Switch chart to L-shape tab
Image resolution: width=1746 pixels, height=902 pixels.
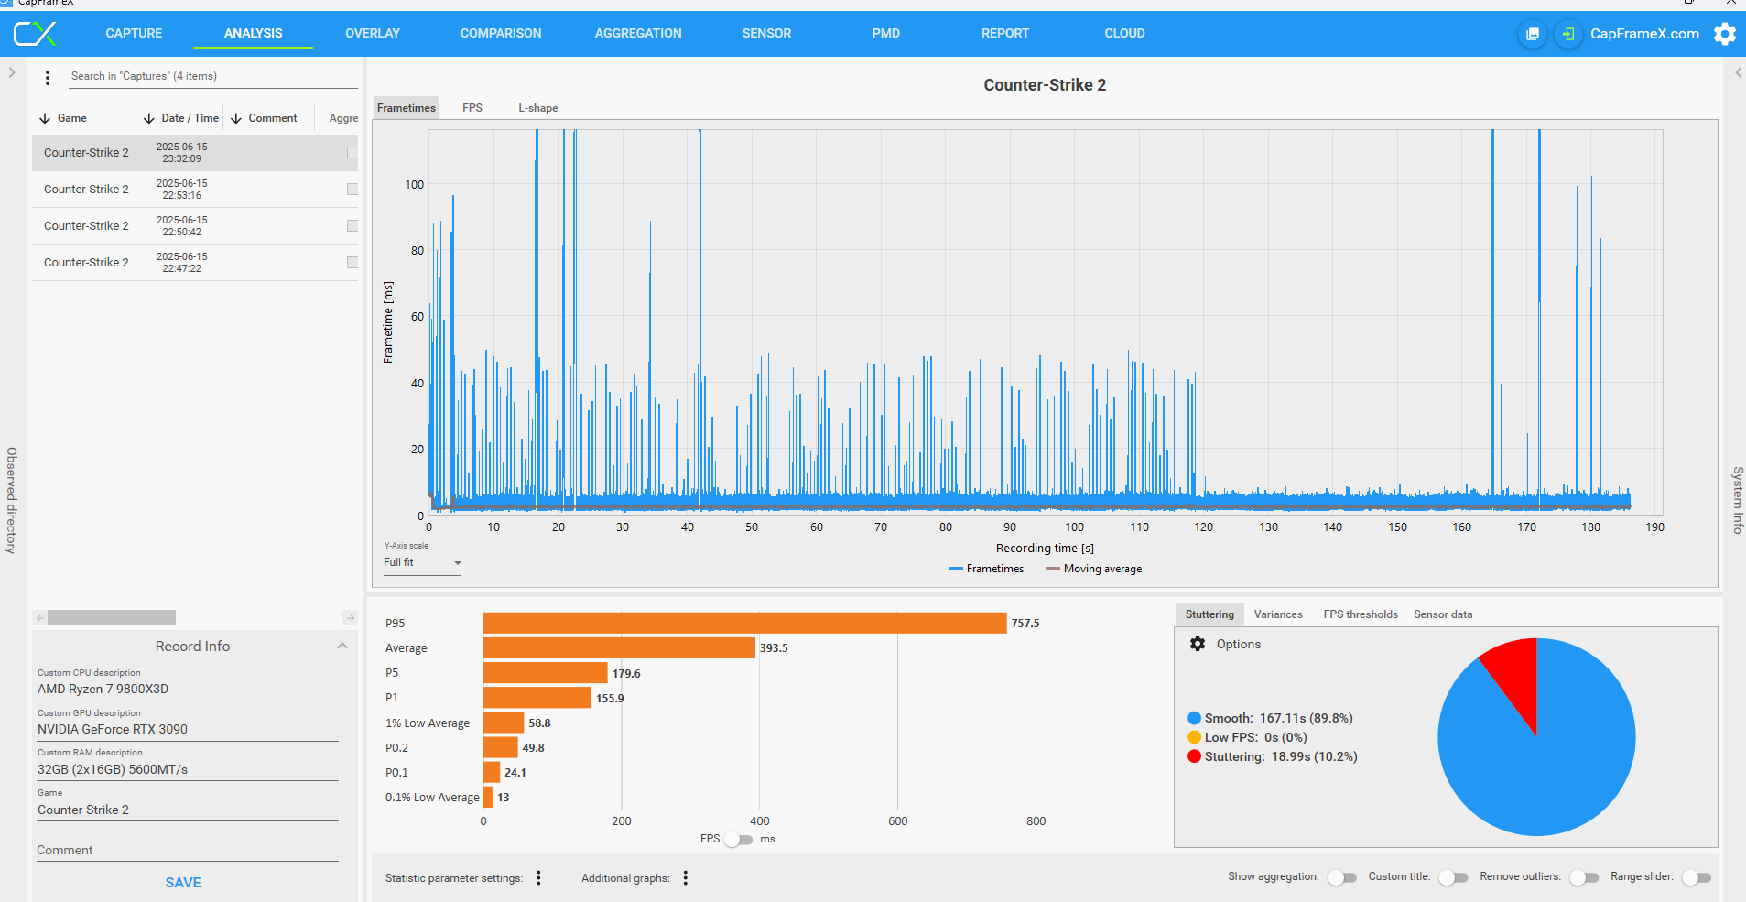click(538, 108)
